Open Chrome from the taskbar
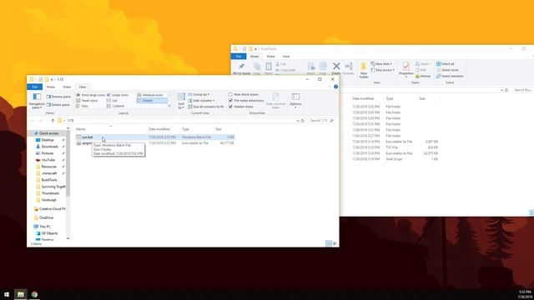 click(34, 294)
